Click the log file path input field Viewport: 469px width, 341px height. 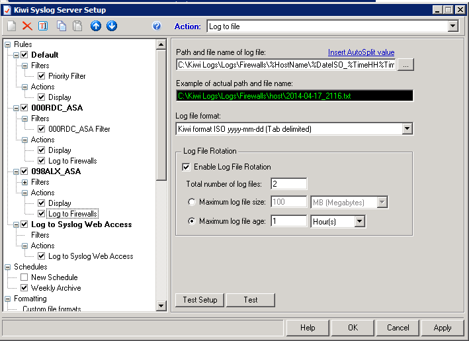(x=286, y=65)
